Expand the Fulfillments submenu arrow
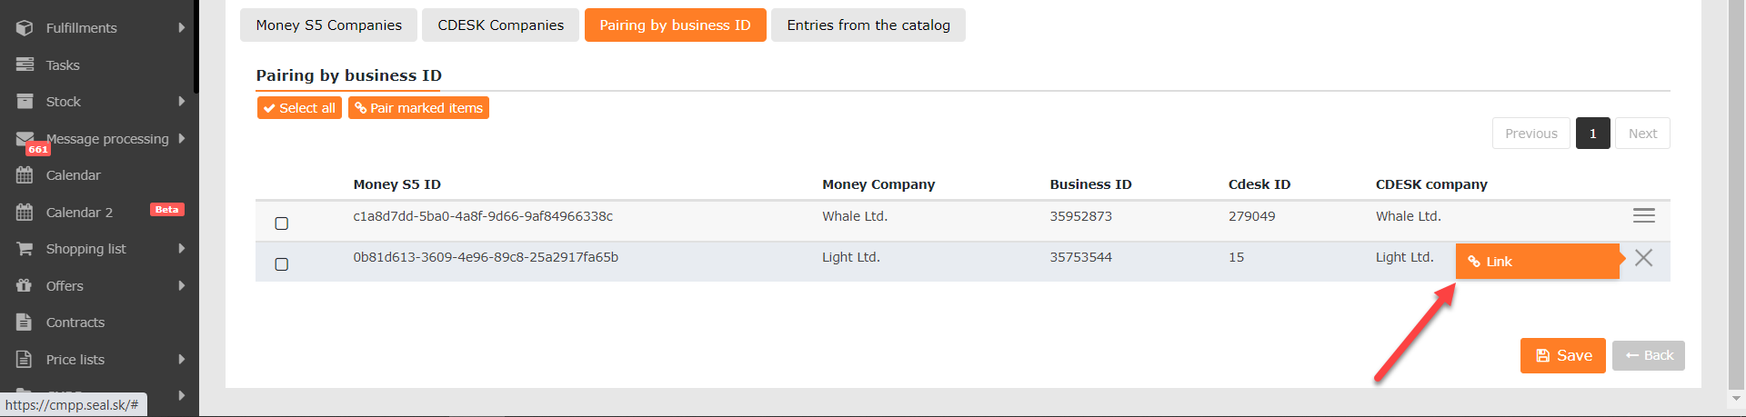The image size is (1746, 417). [182, 28]
